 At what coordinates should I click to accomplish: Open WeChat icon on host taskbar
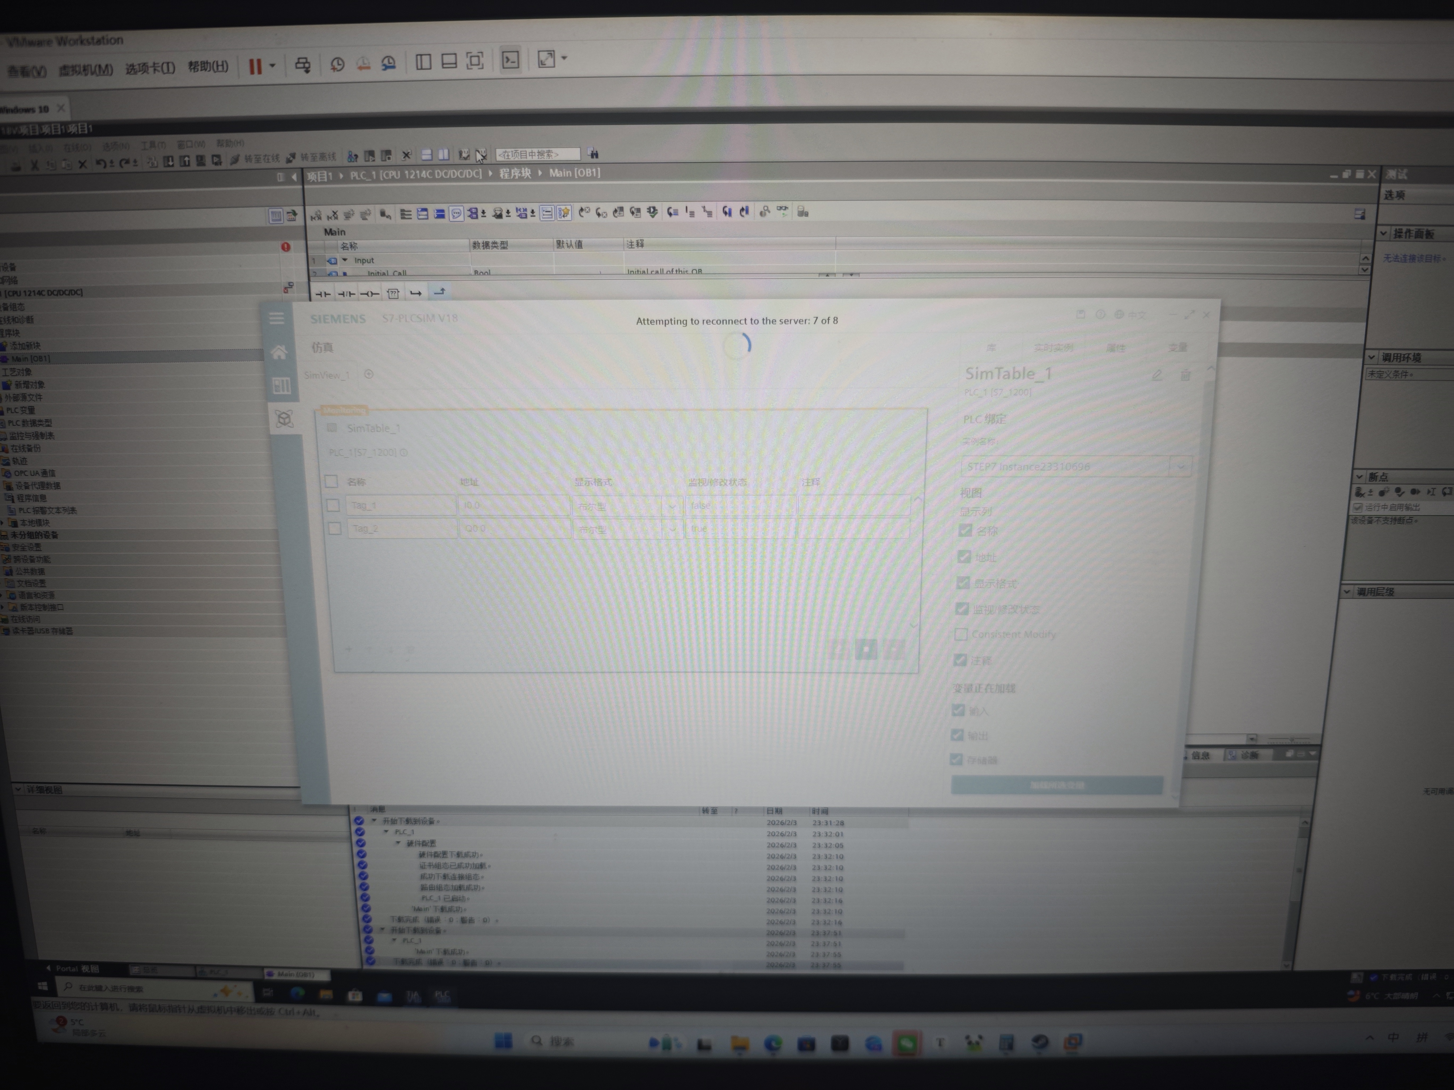click(x=907, y=1043)
